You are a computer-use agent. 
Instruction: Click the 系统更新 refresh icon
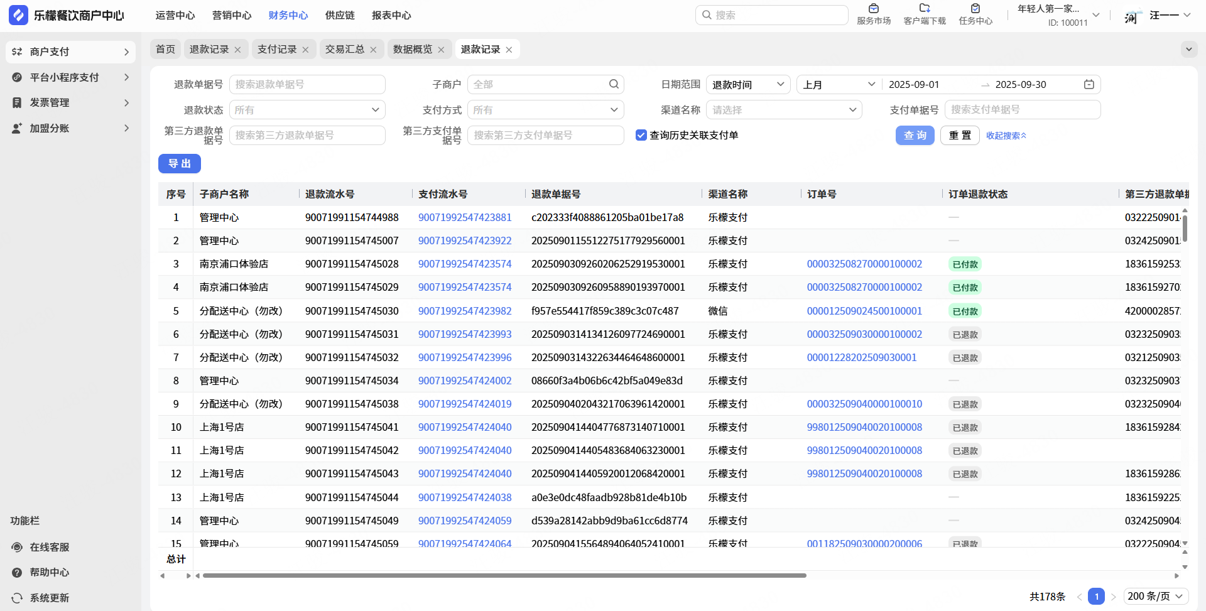[17, 598]
